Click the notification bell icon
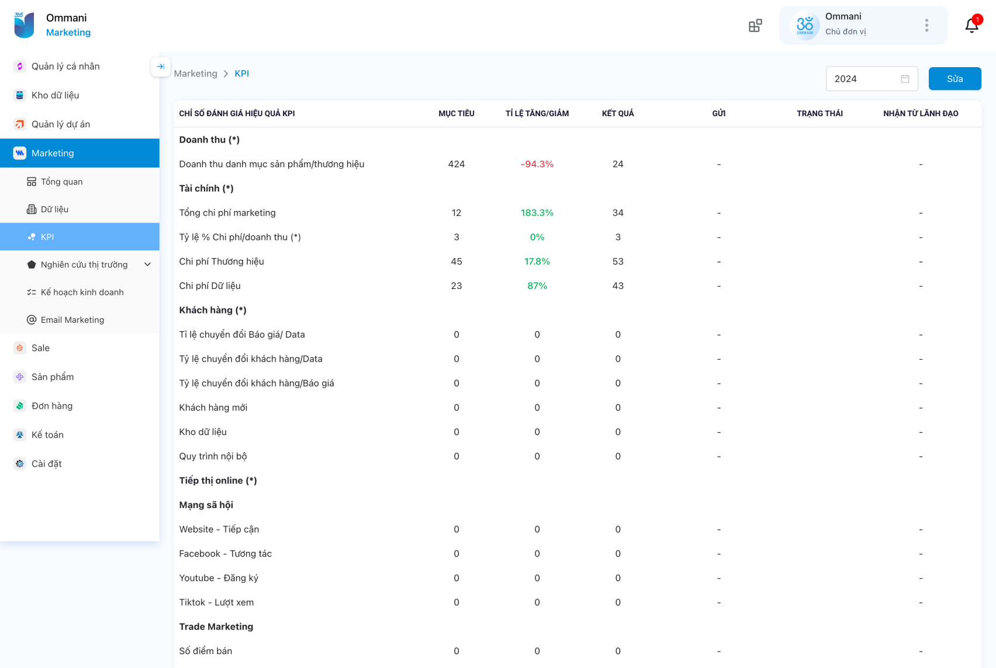 [971, 25]
